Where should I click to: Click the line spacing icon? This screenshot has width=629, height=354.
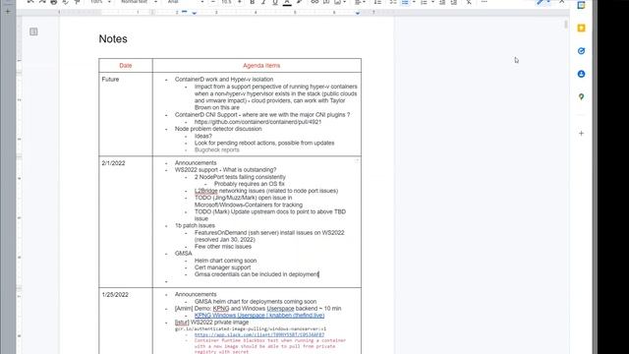(x=377, y=2)
